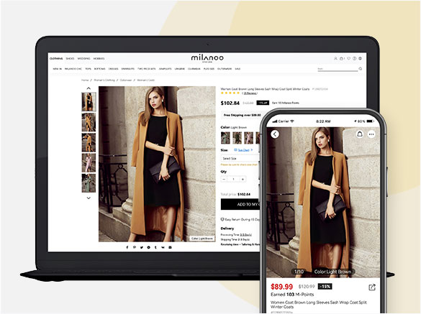Image resolution: width=421 pixels, height=314 pixels.
Task: Tap the back arrow on phone screen
Action: click(275, 134)
